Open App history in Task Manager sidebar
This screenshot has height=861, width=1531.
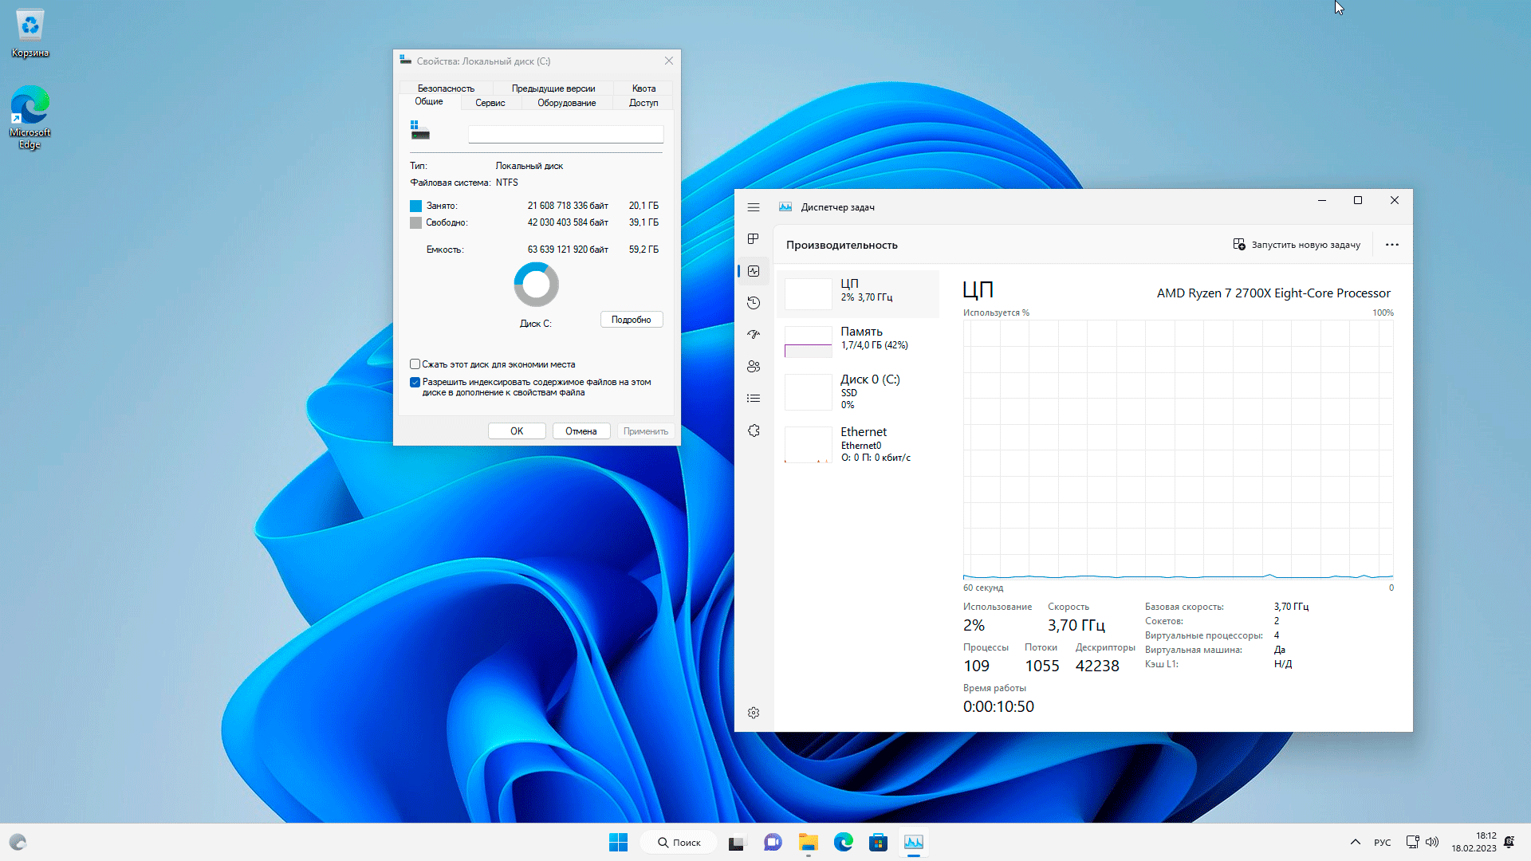(754, 303)
